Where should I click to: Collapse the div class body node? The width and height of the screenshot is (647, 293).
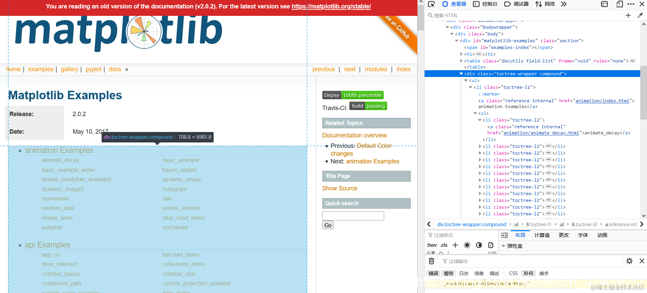(x=452, y=34)
